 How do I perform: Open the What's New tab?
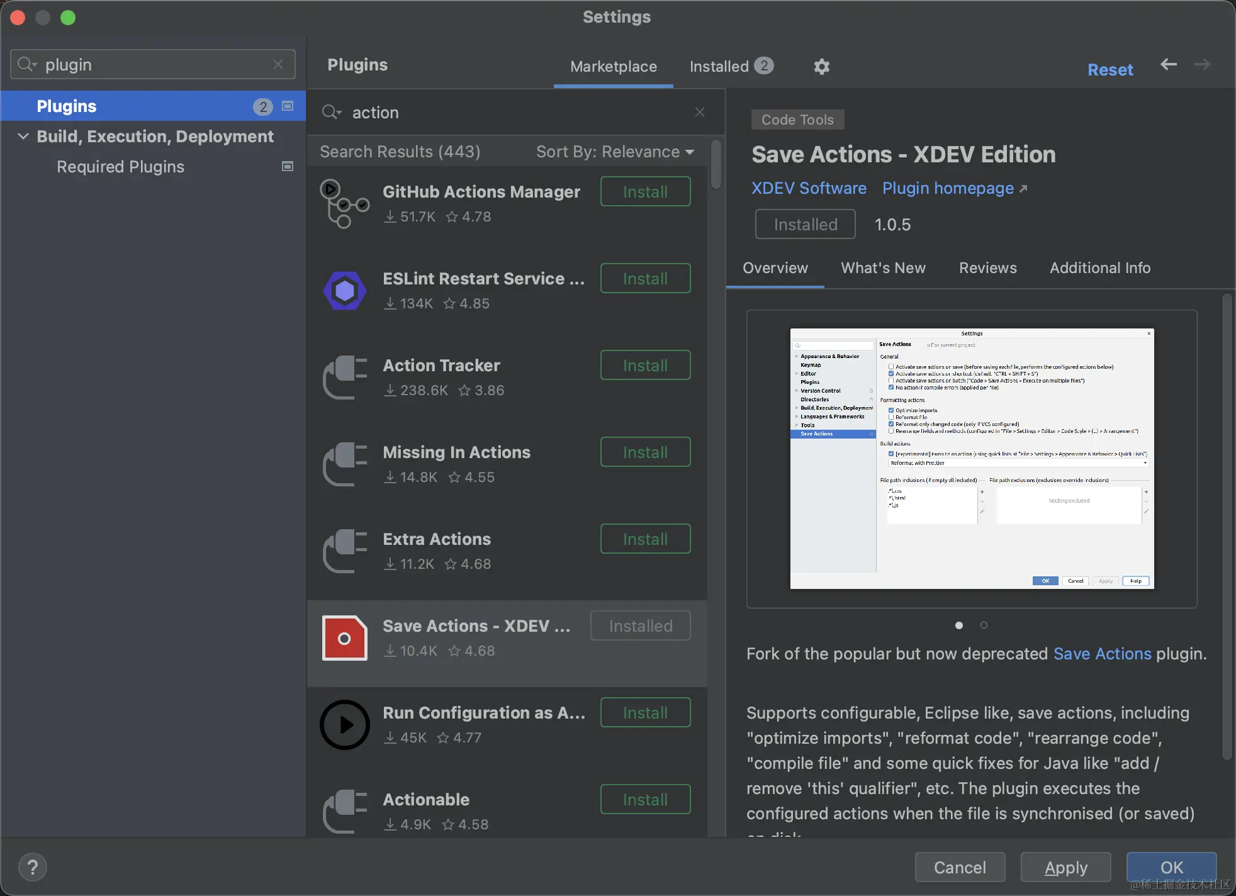pos(883,268)
